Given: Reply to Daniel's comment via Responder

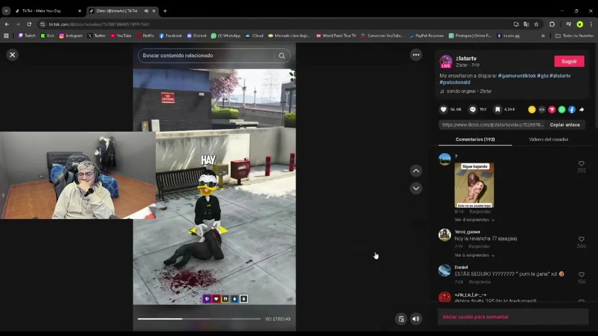Looking at the screenshot, I should click(x=480, y=282).
